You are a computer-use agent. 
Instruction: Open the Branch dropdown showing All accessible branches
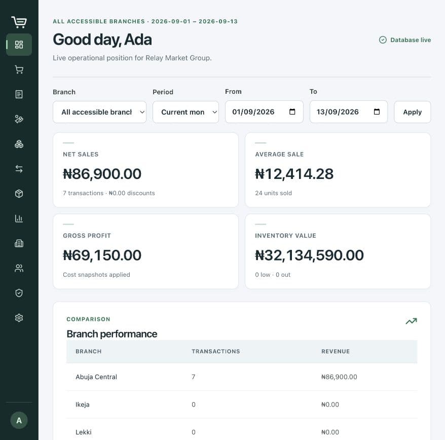[x=100, y=112]
